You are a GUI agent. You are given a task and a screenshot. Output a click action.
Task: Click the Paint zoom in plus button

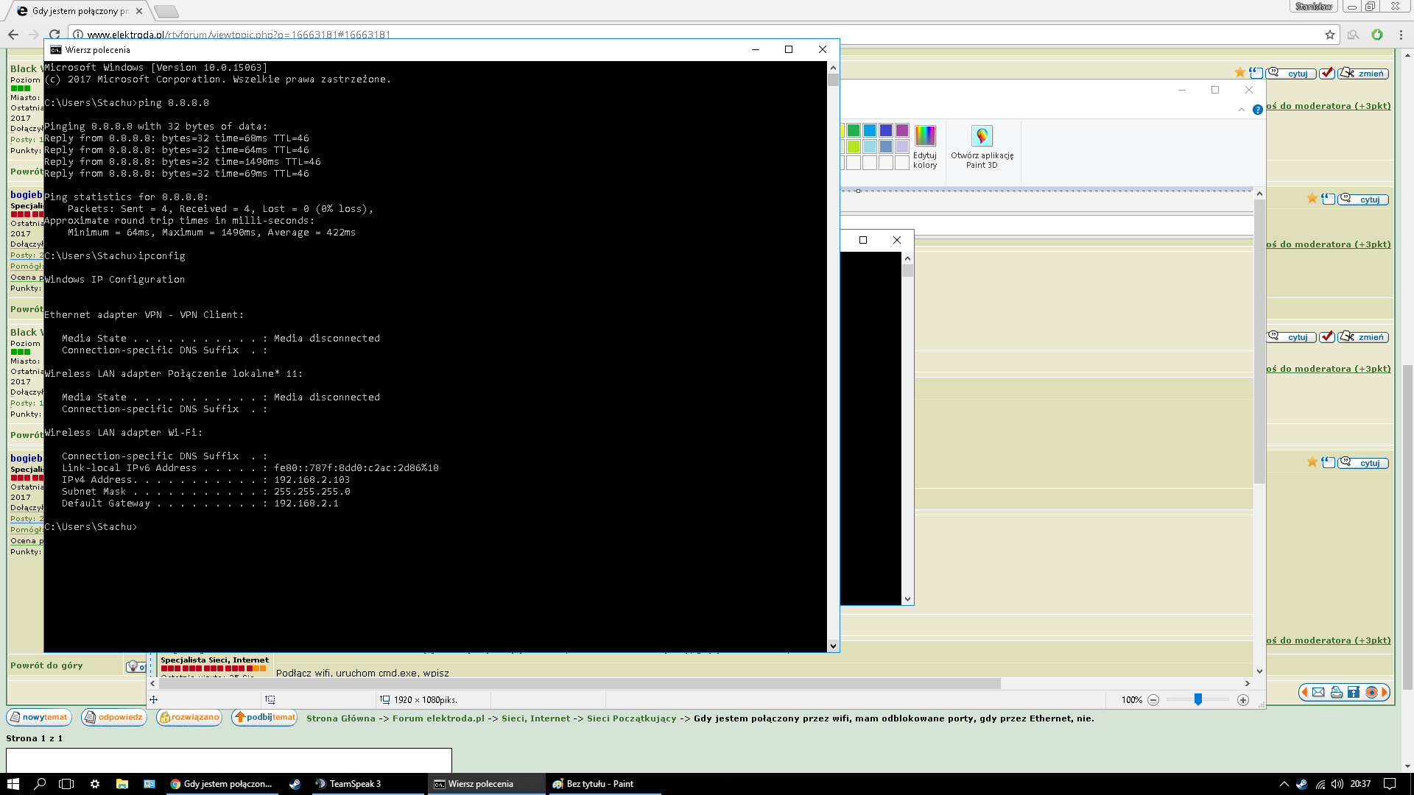click(1243, 700)
